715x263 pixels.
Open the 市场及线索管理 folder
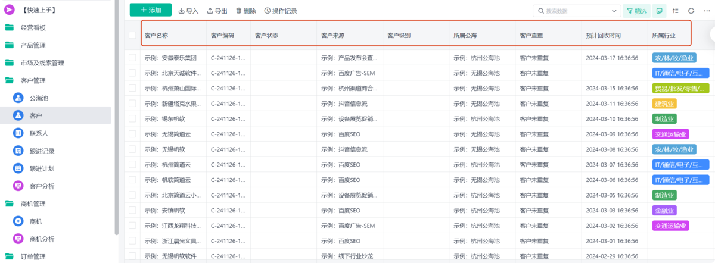click(x=10, y=62)
